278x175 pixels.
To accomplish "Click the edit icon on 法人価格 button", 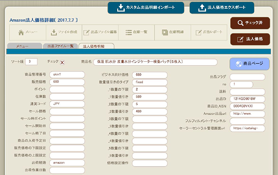I will 240,39.
